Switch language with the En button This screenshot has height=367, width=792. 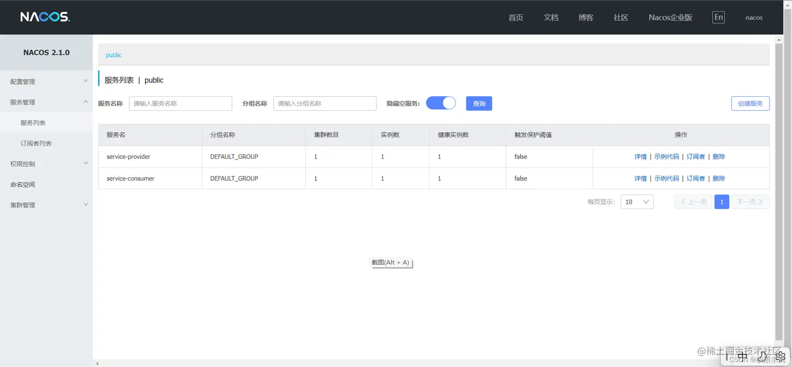point(719,17)
